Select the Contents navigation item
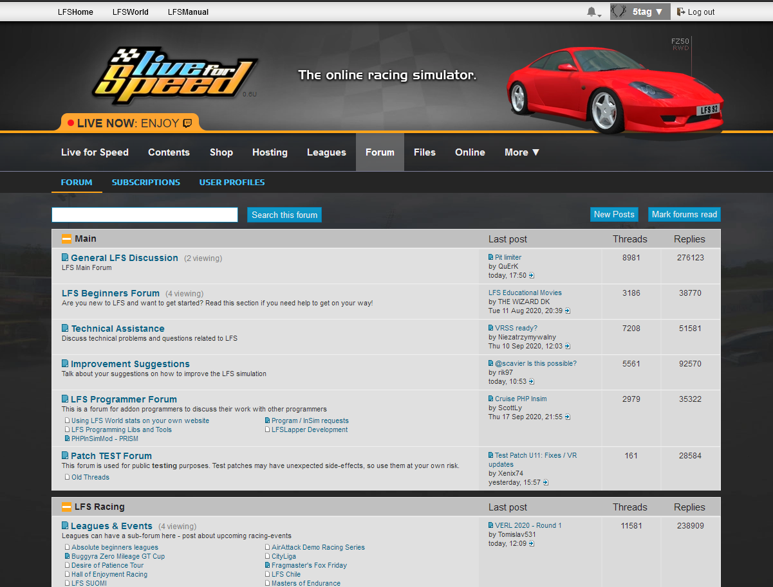The image size is (773, 587). [169, 152]
